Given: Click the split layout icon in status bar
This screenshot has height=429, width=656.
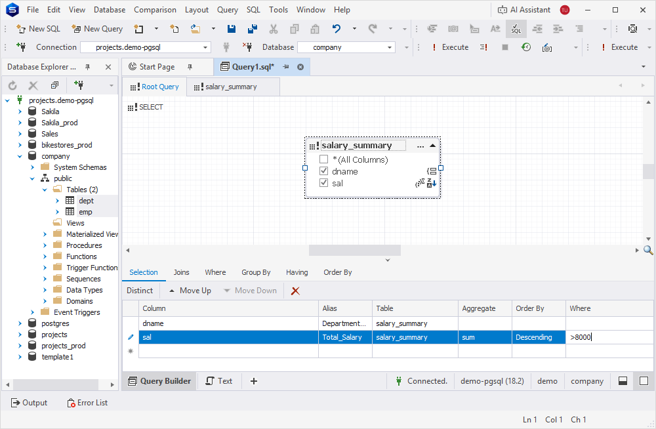Looking at the screenshot, I should tap(623, 381).
